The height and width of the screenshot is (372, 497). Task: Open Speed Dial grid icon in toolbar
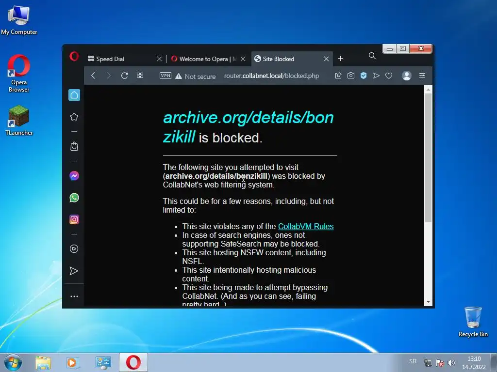click(140, 76)
